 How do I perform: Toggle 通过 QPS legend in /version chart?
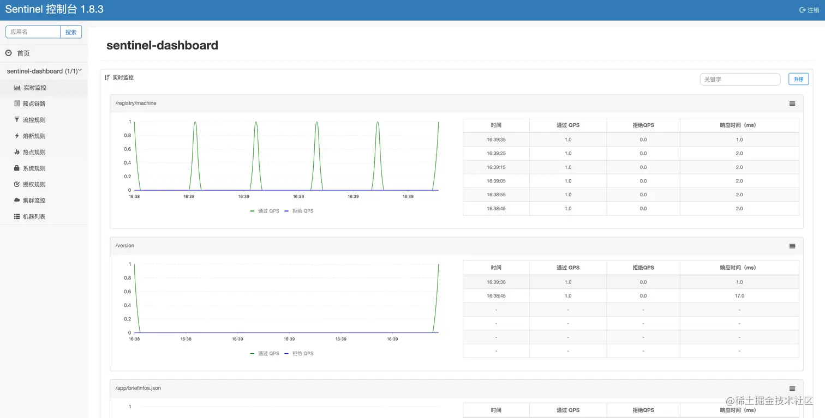(264, 354)
